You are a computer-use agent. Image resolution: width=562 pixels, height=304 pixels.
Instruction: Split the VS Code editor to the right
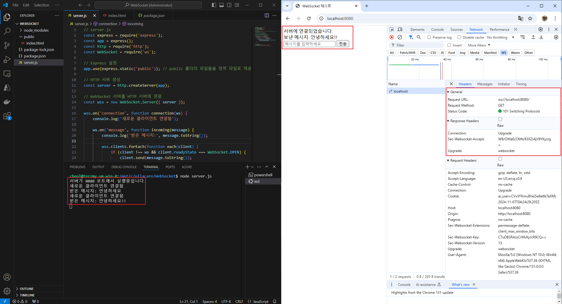click(x=267, y=16)
